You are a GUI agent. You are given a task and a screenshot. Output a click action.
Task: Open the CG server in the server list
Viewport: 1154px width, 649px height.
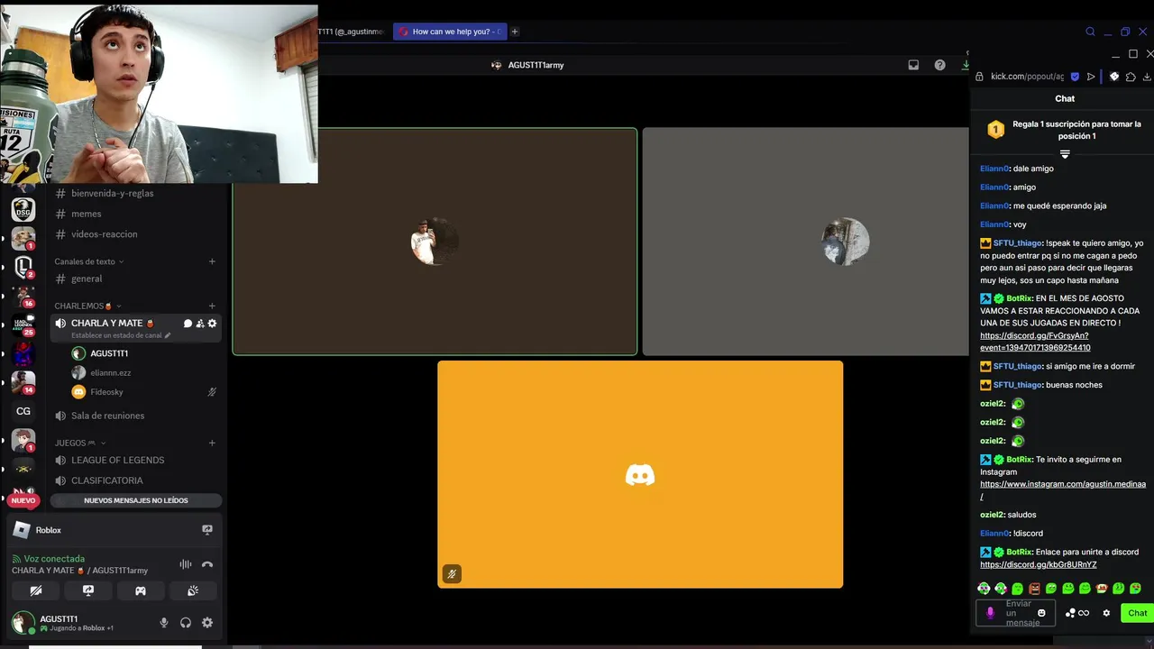(x=23, y=411)
